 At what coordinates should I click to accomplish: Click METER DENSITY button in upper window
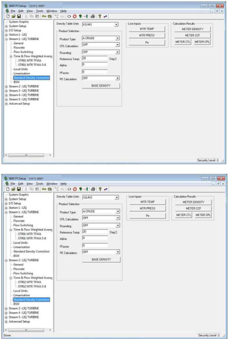point(192,29)
